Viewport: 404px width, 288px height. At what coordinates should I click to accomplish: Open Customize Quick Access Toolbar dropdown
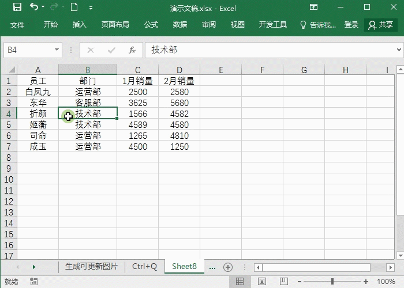(x=91, y=8)
